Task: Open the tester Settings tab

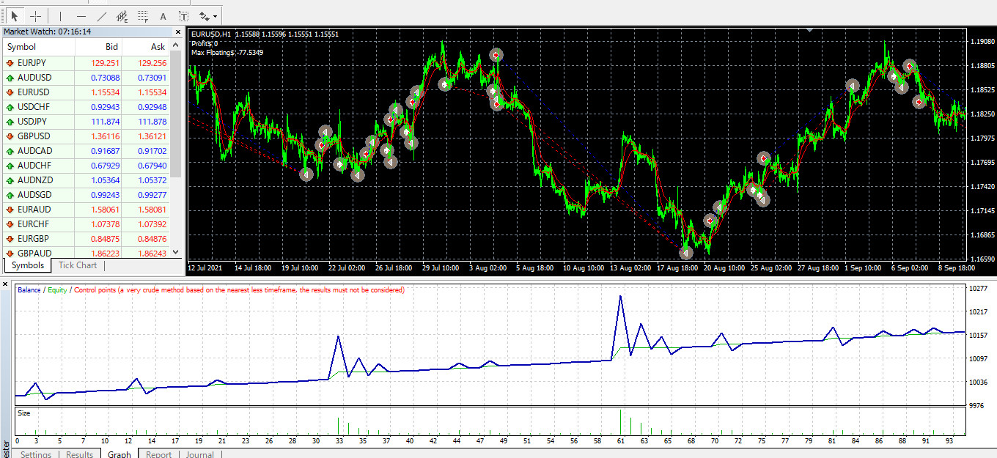Action: coord(36,454)
